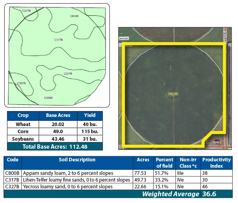The width and height of the screenshot is (238, 203).
Task: Click the Total Base Acres summary bar
Action: pos(55,146)
